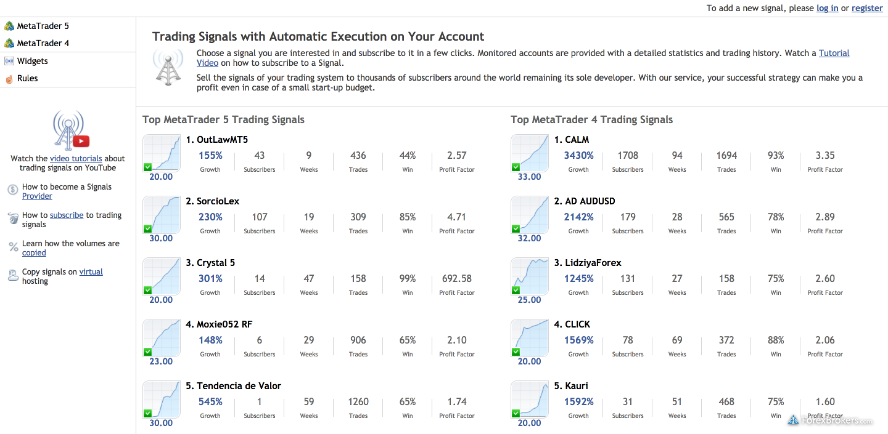Open the Widgets menu item
The width and height of the screenshot is (888, 434).
point(32,61)
